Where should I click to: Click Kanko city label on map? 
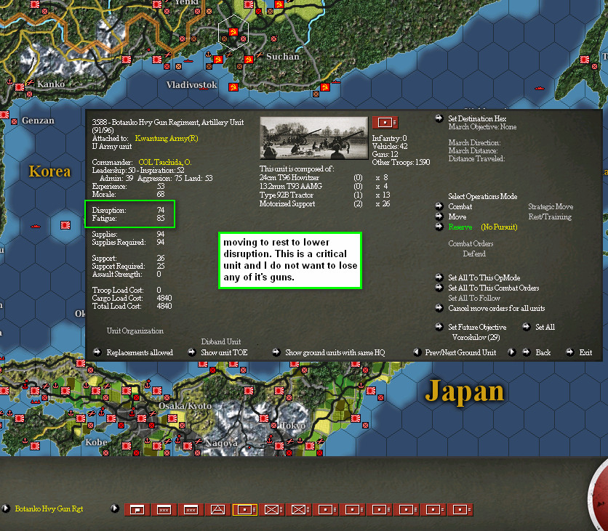[x=51, y=84]
